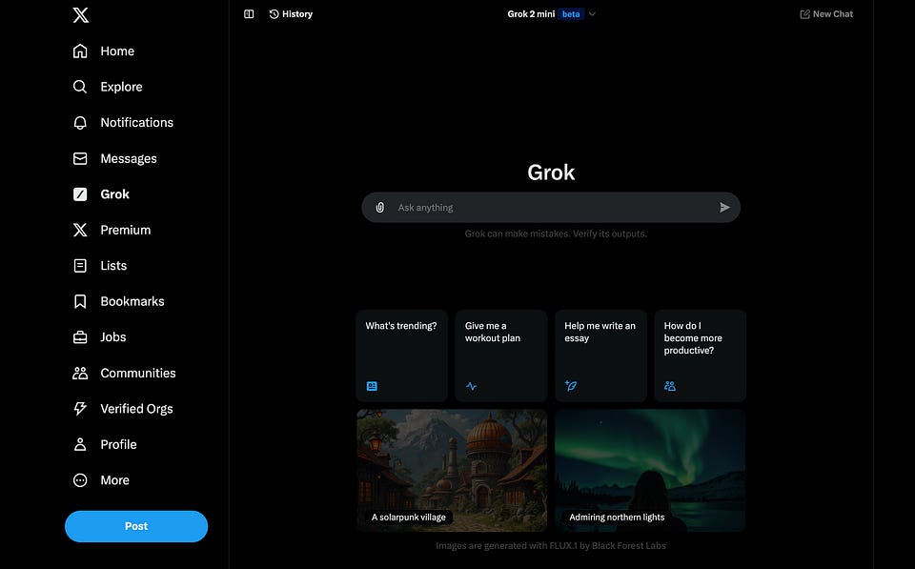Click the New Chat button label
915x569 pixels.
(833, 14)
